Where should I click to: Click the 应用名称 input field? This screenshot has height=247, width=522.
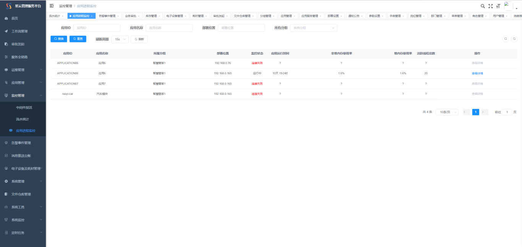point(169,28)
